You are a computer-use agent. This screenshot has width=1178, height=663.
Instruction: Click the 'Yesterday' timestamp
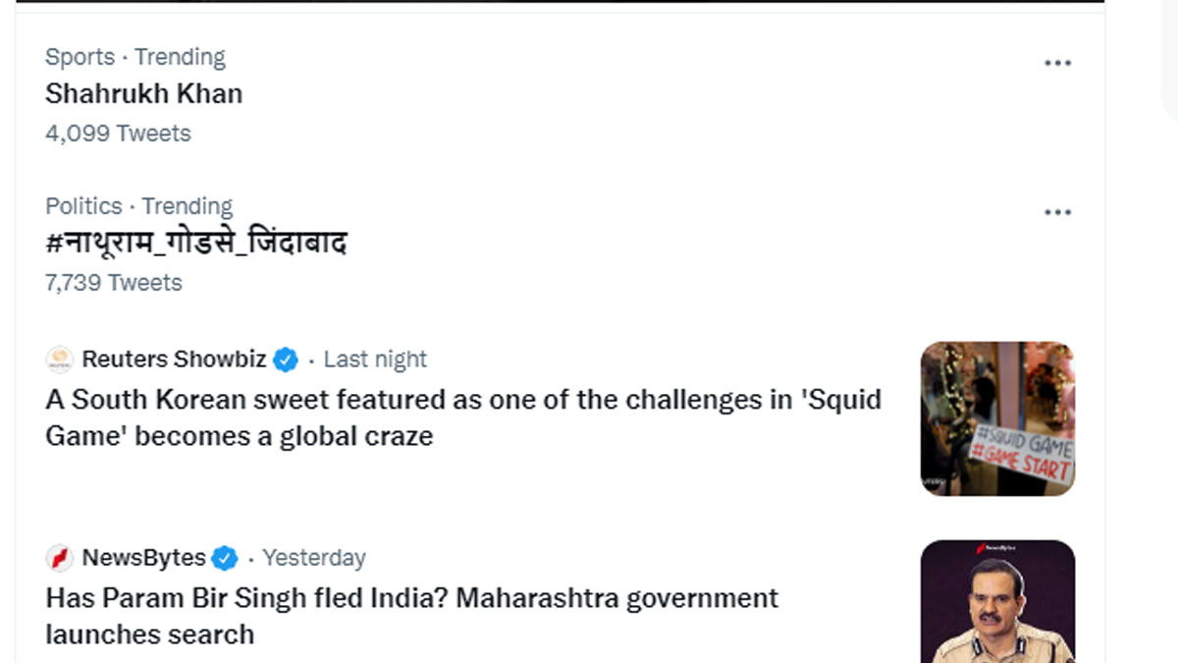[314, 558]
